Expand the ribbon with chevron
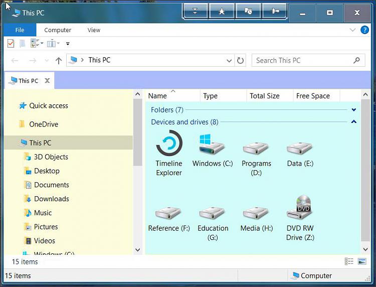Screen dimensions: 376x287 pos(352,30)
